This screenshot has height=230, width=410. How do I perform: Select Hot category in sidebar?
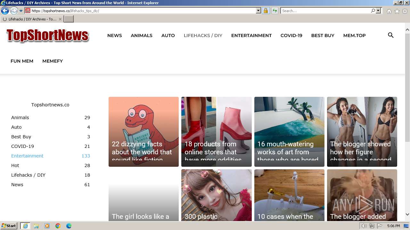coord(51,165)
